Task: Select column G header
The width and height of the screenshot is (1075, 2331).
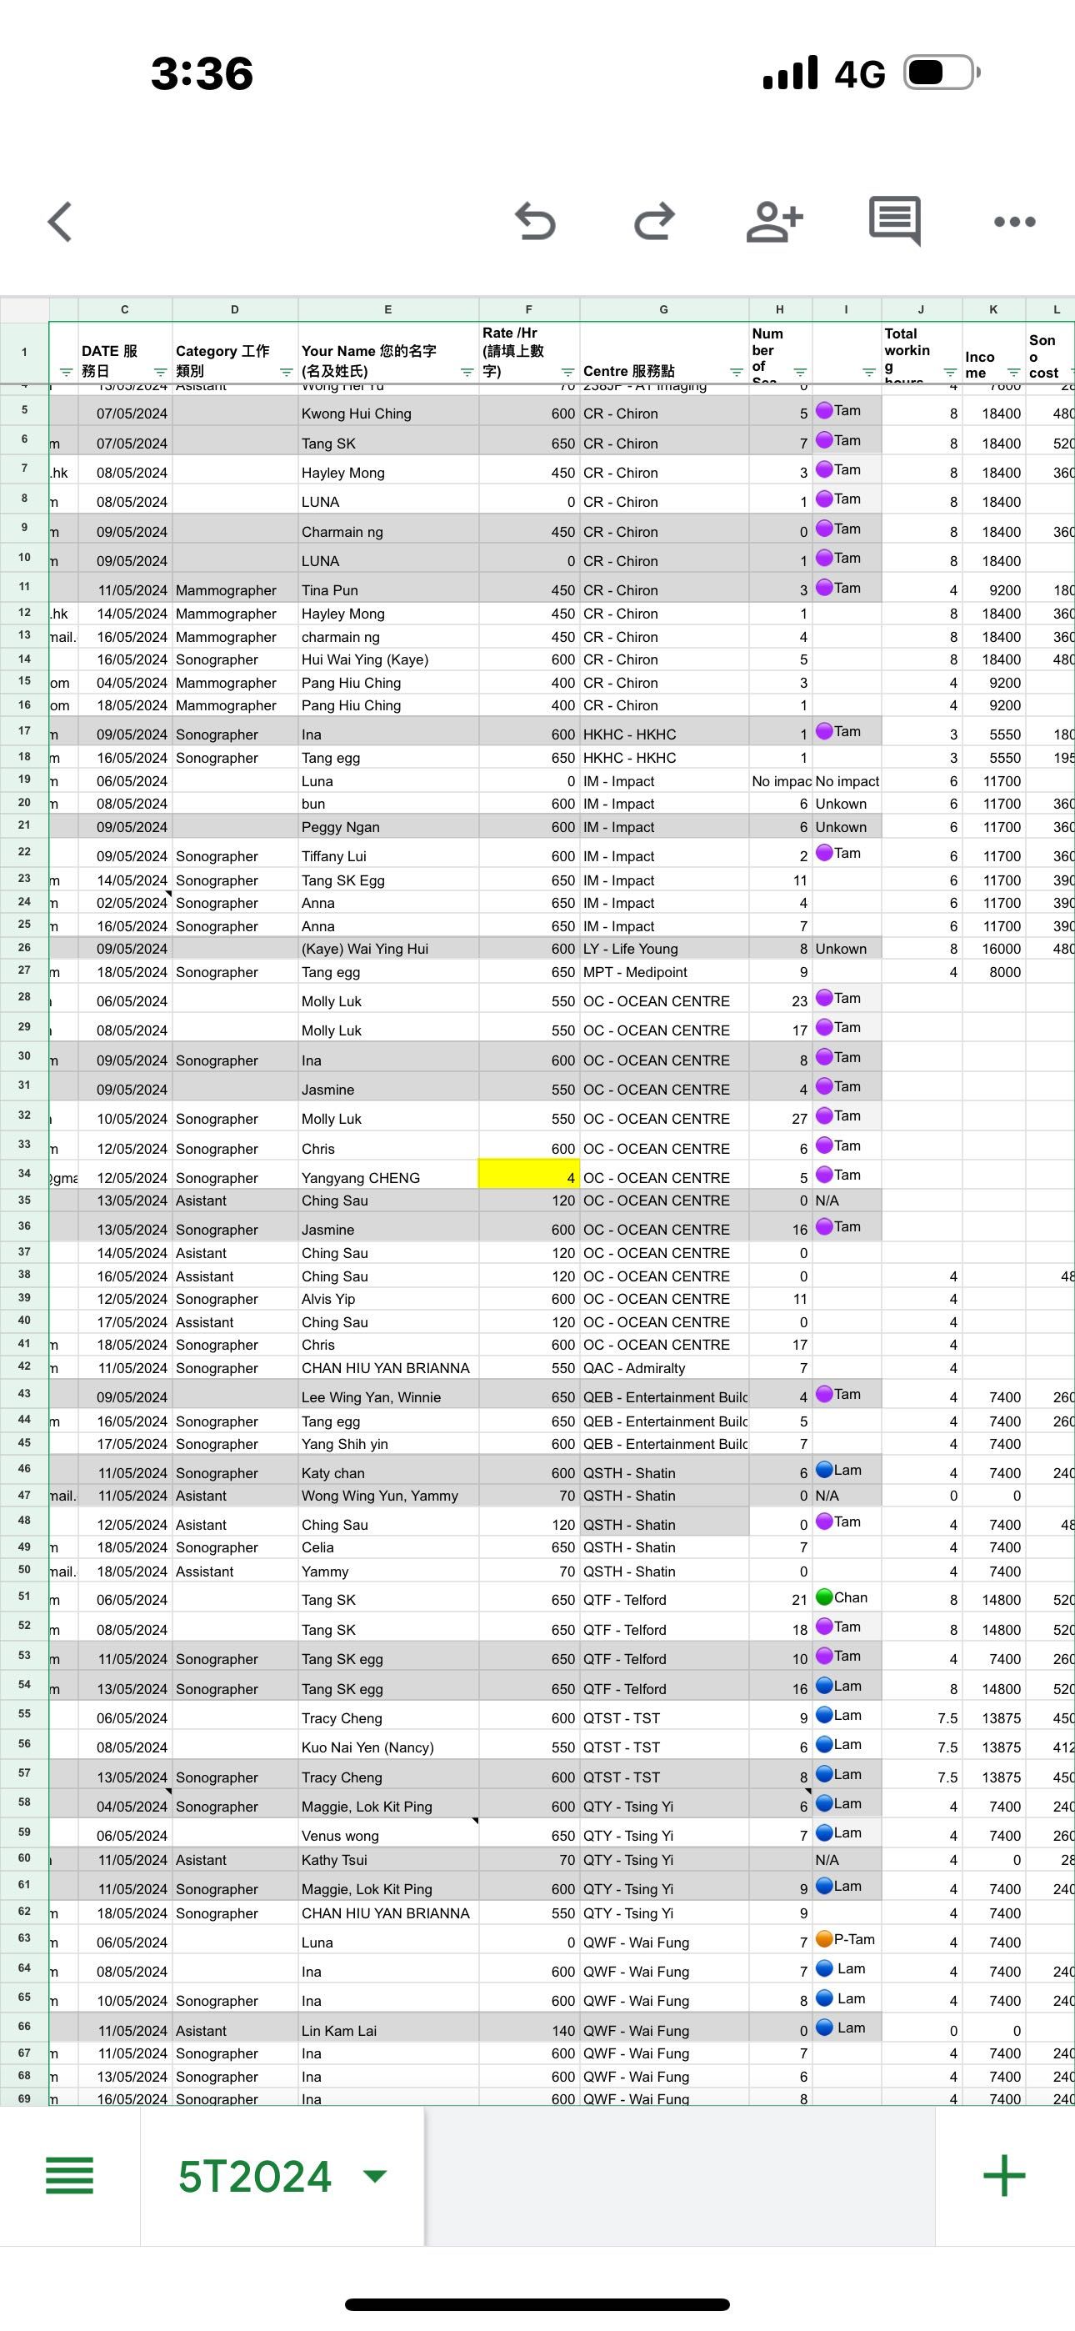Action: pos(663,309)
